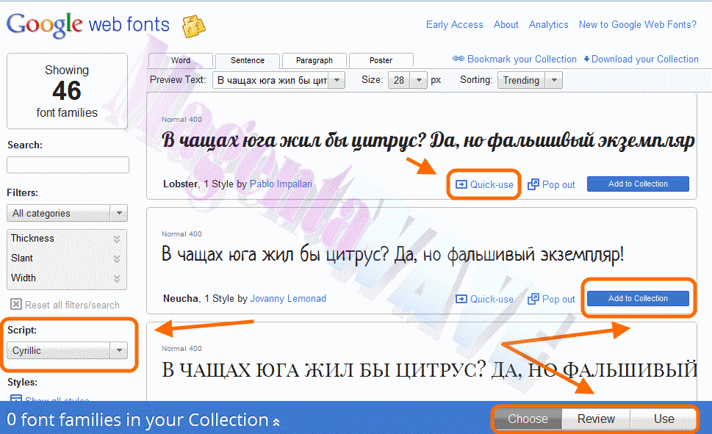Click the Pop out link for Neucha
Screen dimensions: 712x434
tap(558, 299)
